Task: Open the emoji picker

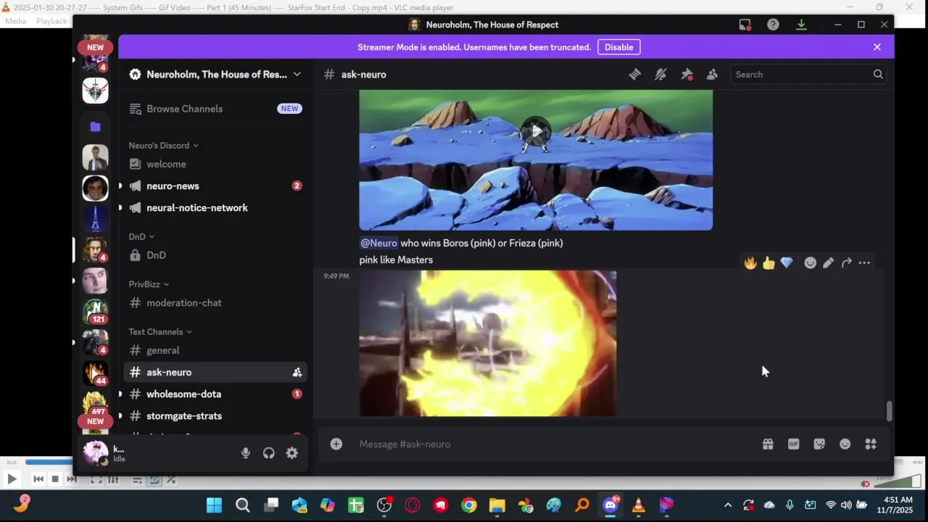Action: [x=845, y=444]
